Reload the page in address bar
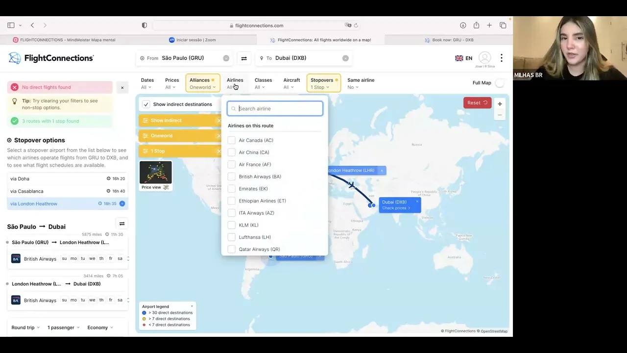The width and height of the screenshot is (627, 353). (x=356, y=25)
